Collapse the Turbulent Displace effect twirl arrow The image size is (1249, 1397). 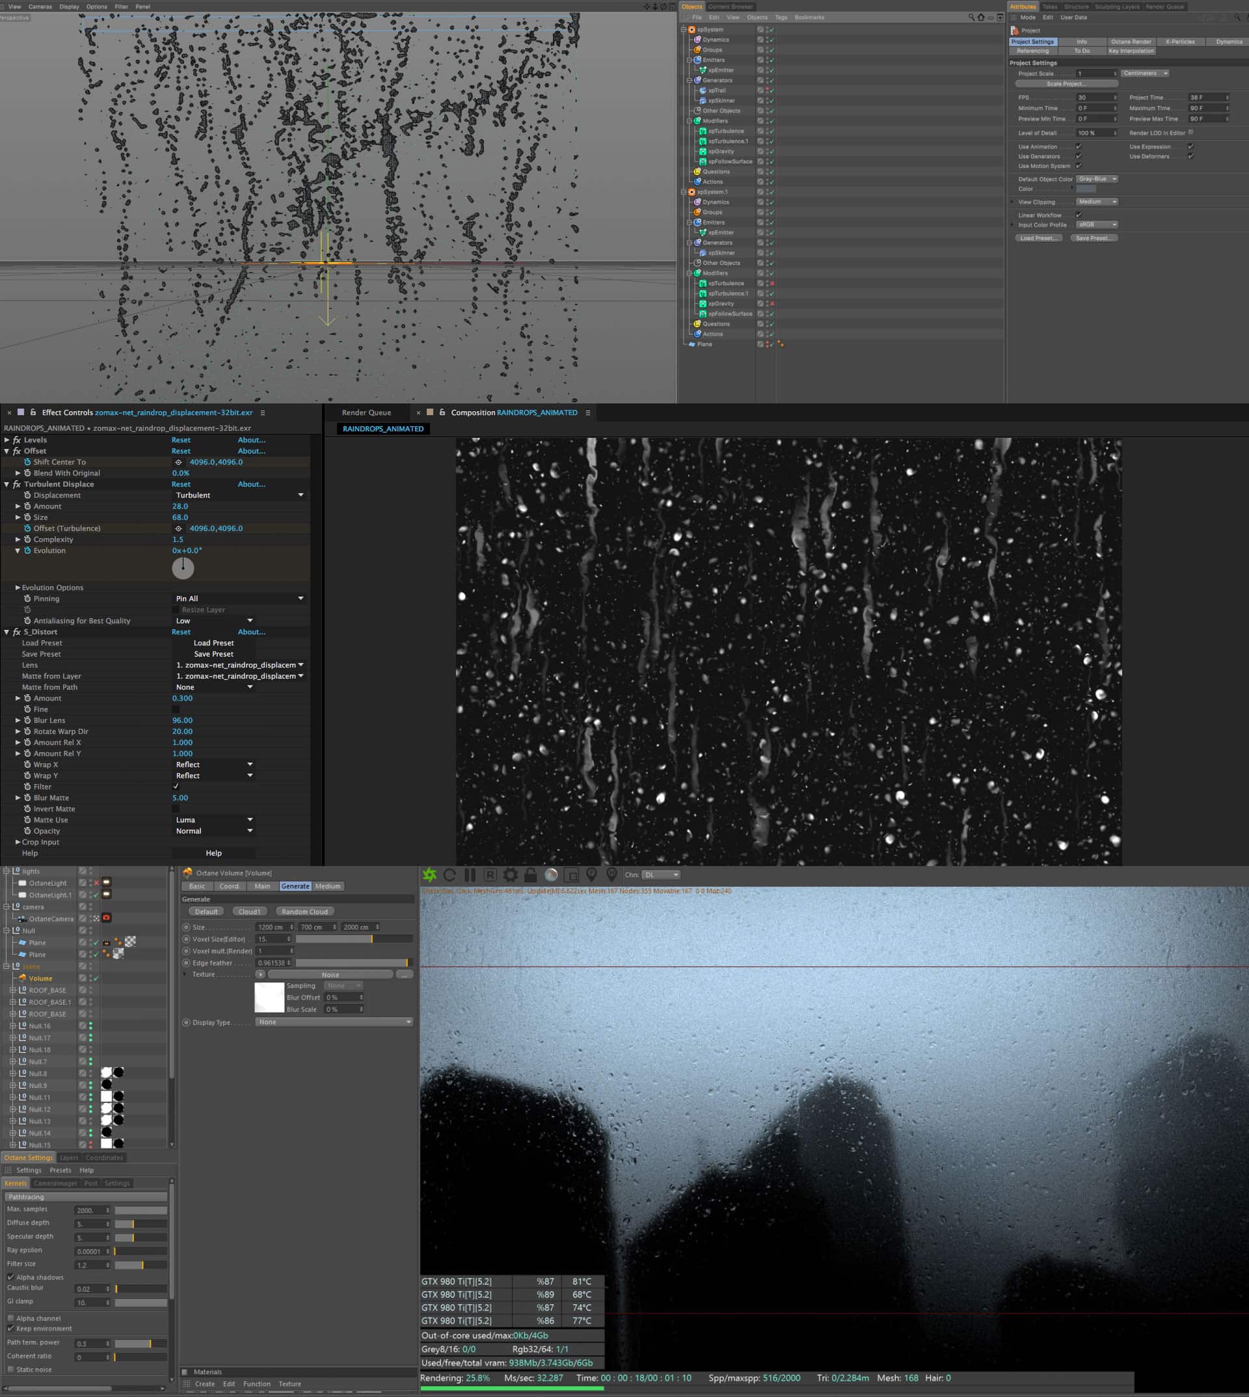[x=7, y=484]
